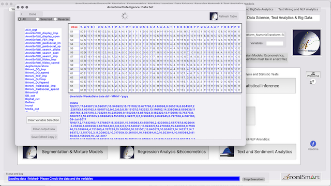Click the back chevron beside Done
The width and height of the screenshot is (331, 186).
(x=22, y=14)
